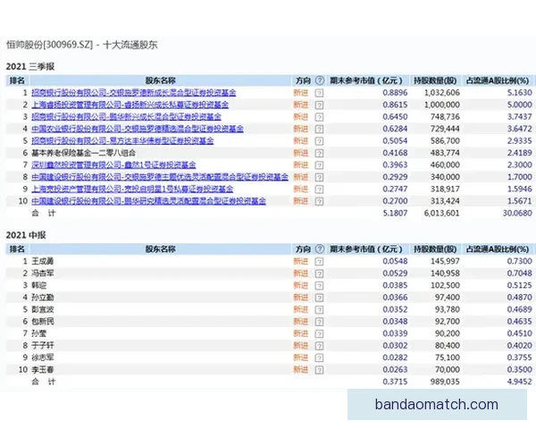Follow the 上海宽投资产管理有限公司-宽投启明星1号 link
The width and height of the screenshot is (536, 429).
(132, 189)
